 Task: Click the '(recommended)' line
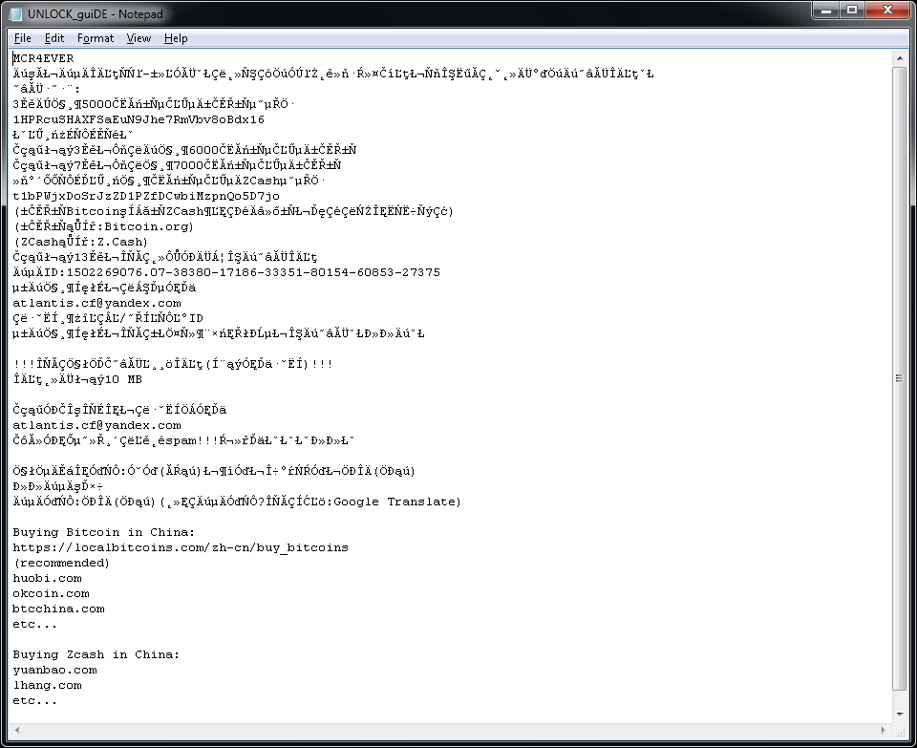click(x=61, y=563)
